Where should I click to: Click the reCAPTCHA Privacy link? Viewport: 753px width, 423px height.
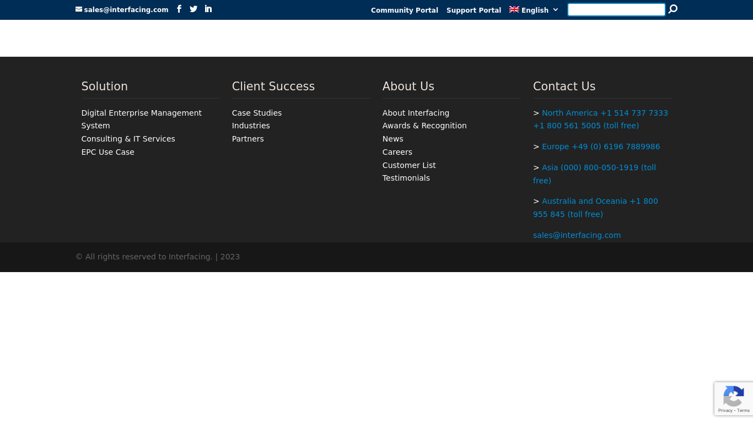pyautogui.click(x=725, y=411)
